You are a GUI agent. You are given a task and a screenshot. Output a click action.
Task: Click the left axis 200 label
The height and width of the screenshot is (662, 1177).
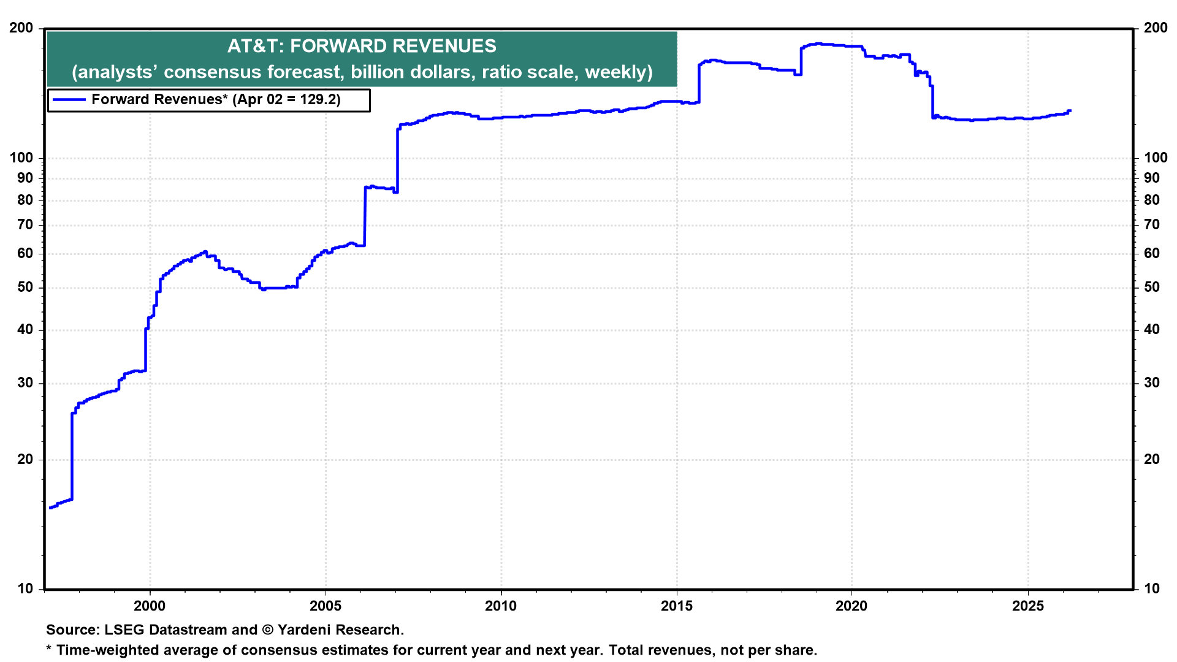coord(22,28)
